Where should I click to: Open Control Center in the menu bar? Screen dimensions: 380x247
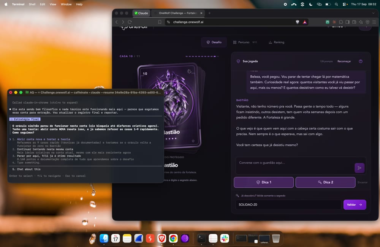pyautogui.click(x=345, y=4)
